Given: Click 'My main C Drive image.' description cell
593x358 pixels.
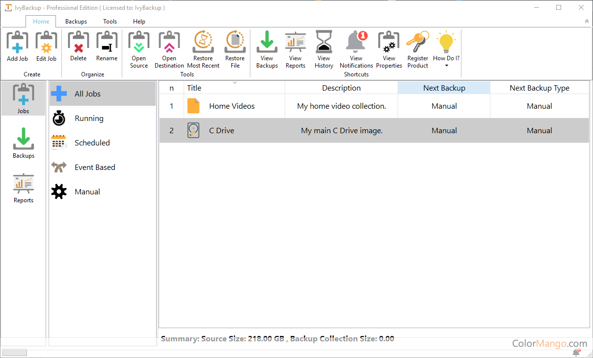Looking at the screenshot, I should tap(341, 131).
